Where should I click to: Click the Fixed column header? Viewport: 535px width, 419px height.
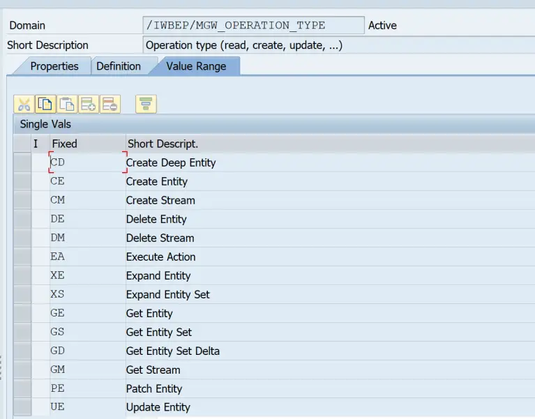click(x=86, y=144)
